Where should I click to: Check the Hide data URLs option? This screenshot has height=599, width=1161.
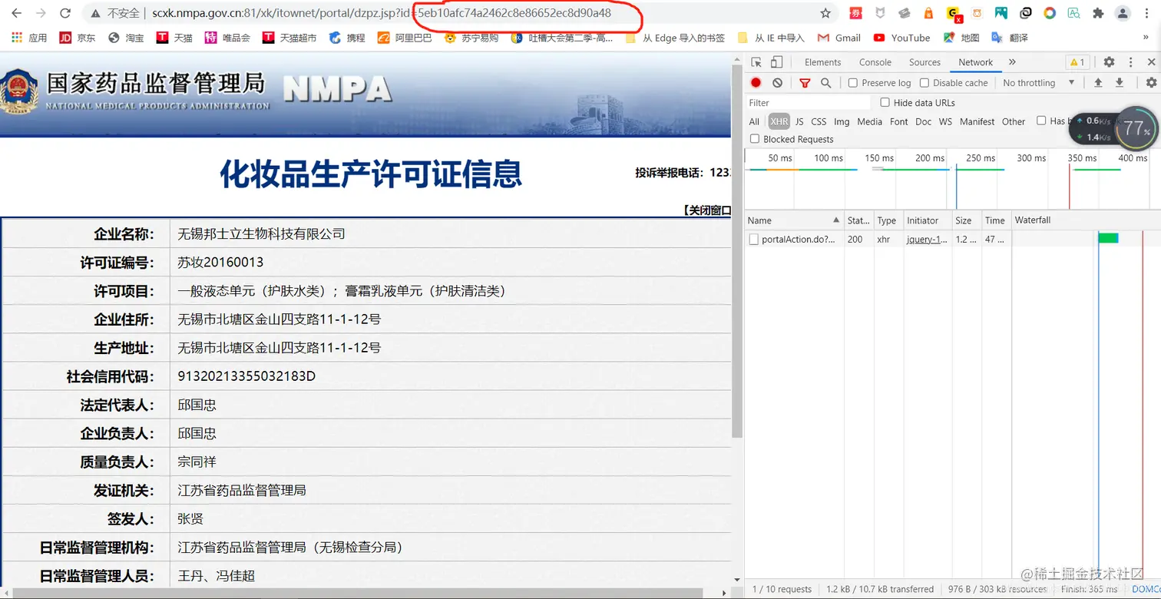tap(885, 102)
